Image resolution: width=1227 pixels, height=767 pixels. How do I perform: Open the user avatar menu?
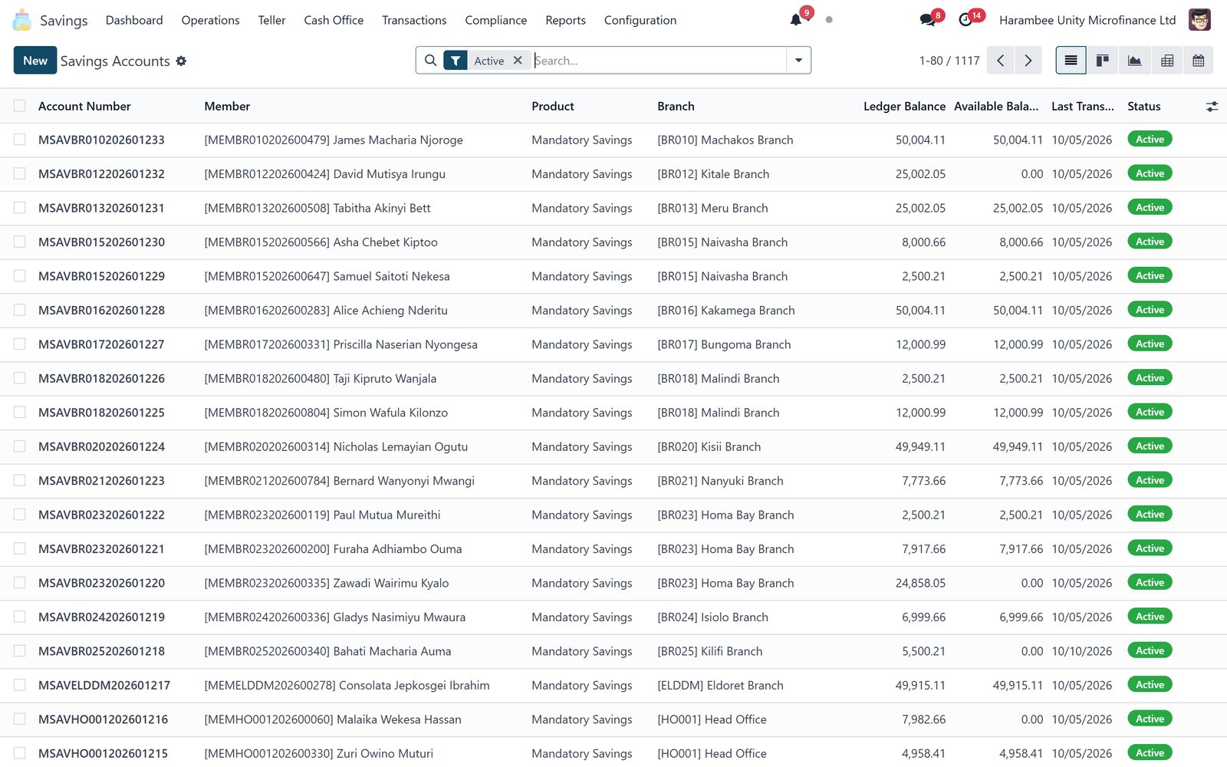(1199, 20)
